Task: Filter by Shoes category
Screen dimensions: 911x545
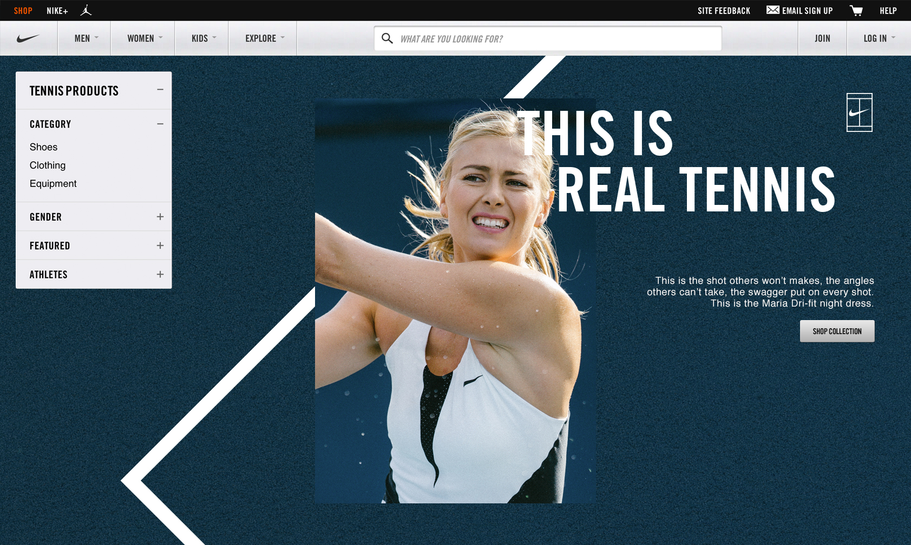Action: point(43,147)
